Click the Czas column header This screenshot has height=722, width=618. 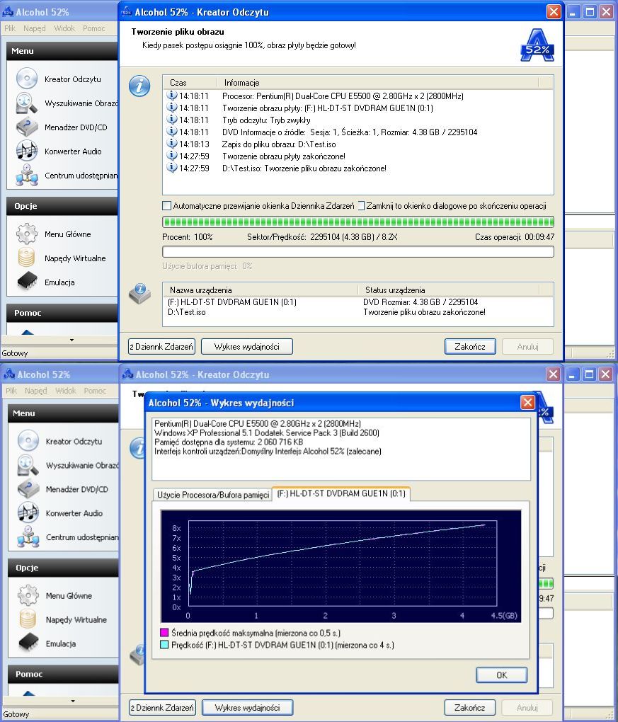pos(190,82)
